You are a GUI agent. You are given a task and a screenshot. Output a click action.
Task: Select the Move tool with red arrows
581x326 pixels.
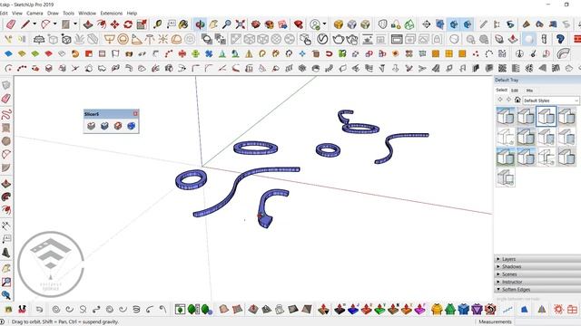click(115, 24)
